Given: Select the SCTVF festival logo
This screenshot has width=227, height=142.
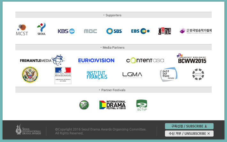Looking at the screenshot, I should [x=142, y=105].
